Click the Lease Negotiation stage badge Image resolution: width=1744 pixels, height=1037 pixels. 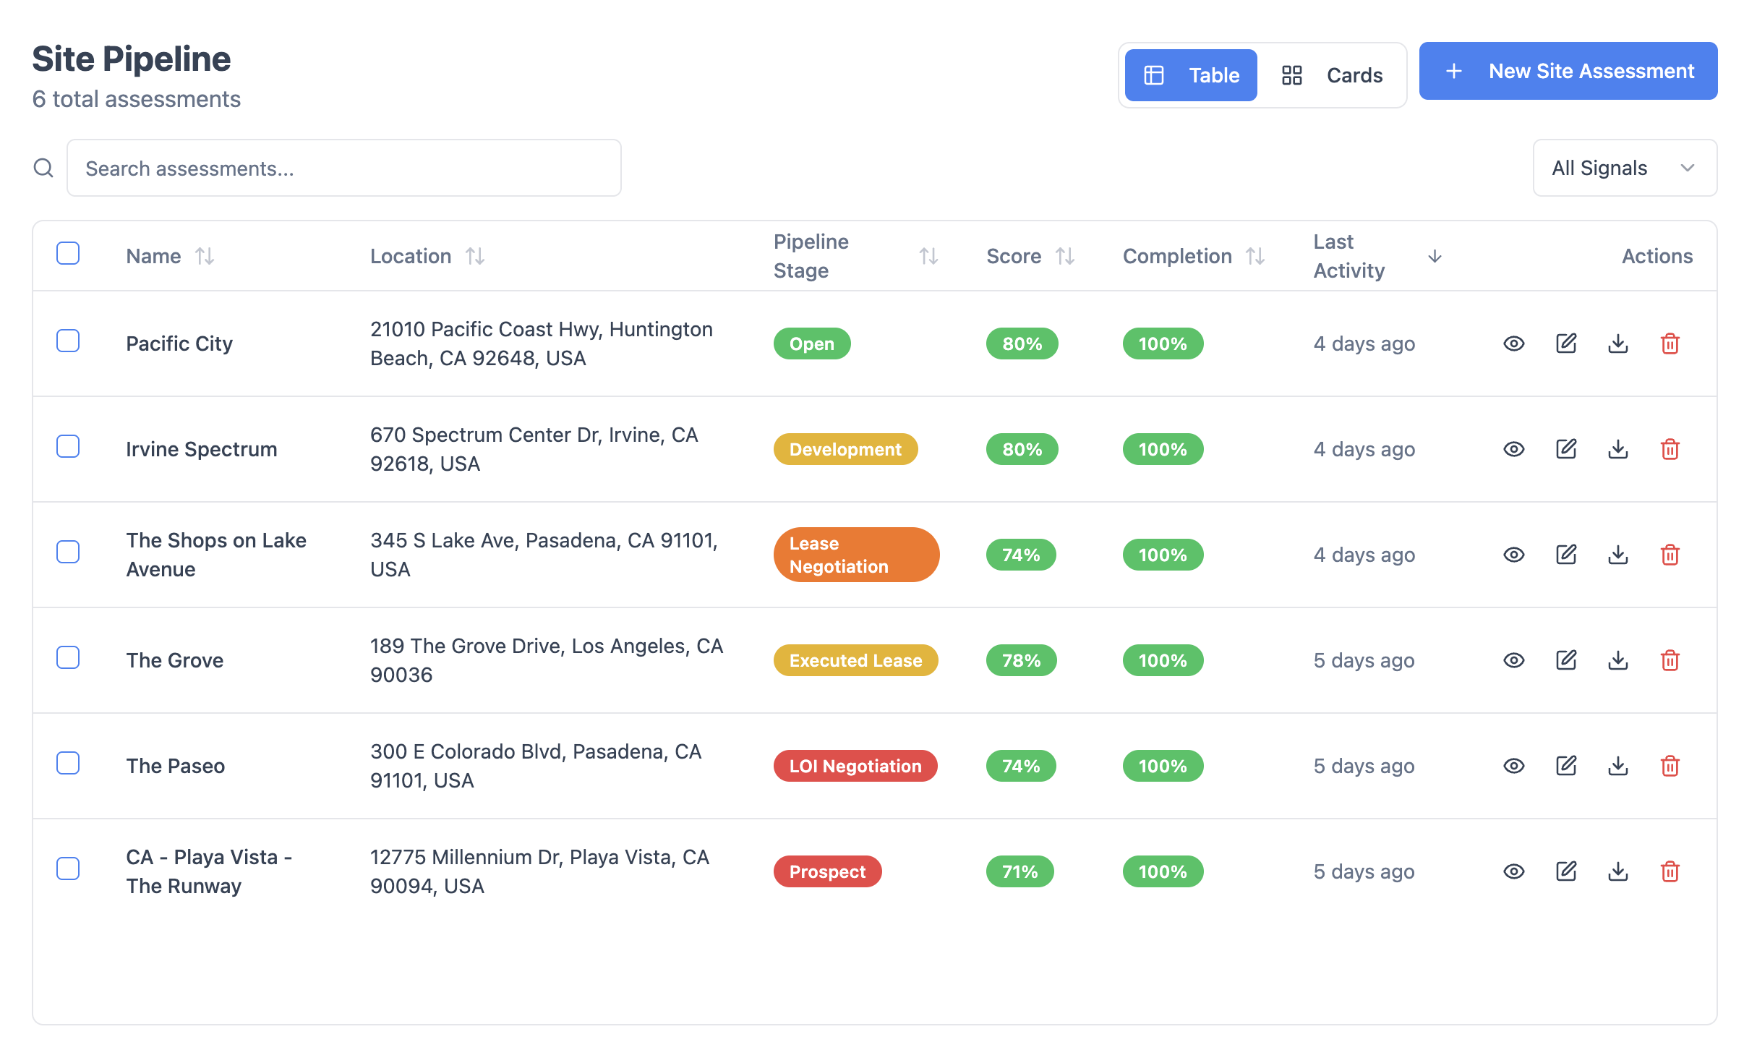(855, 555)
